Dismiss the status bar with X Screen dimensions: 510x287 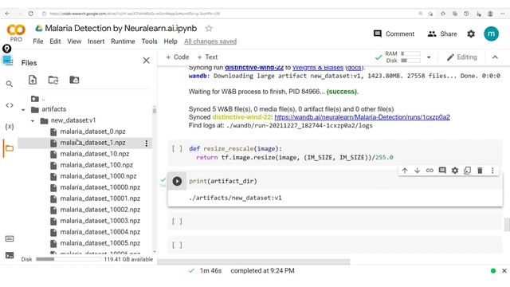click(x=504, y=271)
